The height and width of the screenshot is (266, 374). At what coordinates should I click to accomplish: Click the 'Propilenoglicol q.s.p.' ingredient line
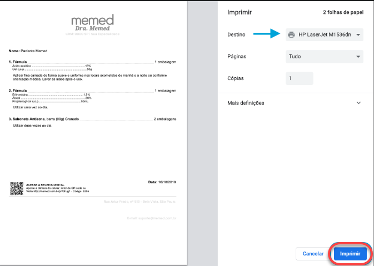point(50,101)
